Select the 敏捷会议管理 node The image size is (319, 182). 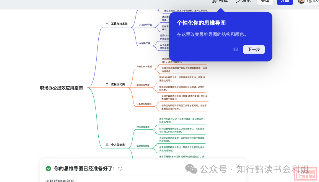pos(143,85)
